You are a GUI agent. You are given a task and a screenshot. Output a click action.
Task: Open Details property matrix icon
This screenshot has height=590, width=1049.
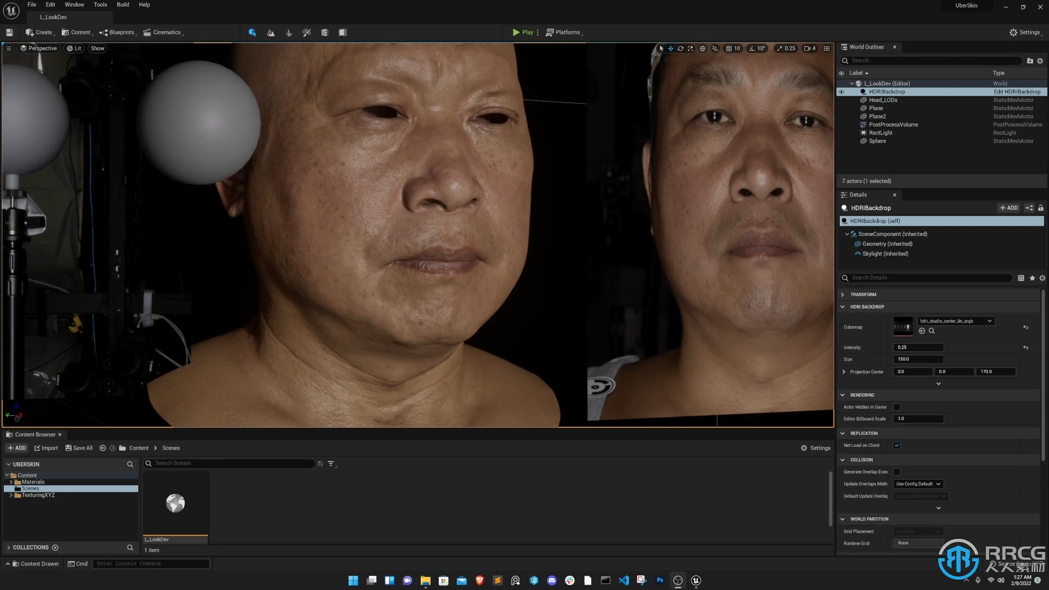click(1021, 278)
